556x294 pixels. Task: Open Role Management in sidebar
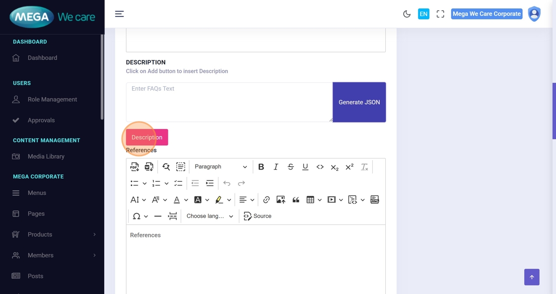pos(52,100)
